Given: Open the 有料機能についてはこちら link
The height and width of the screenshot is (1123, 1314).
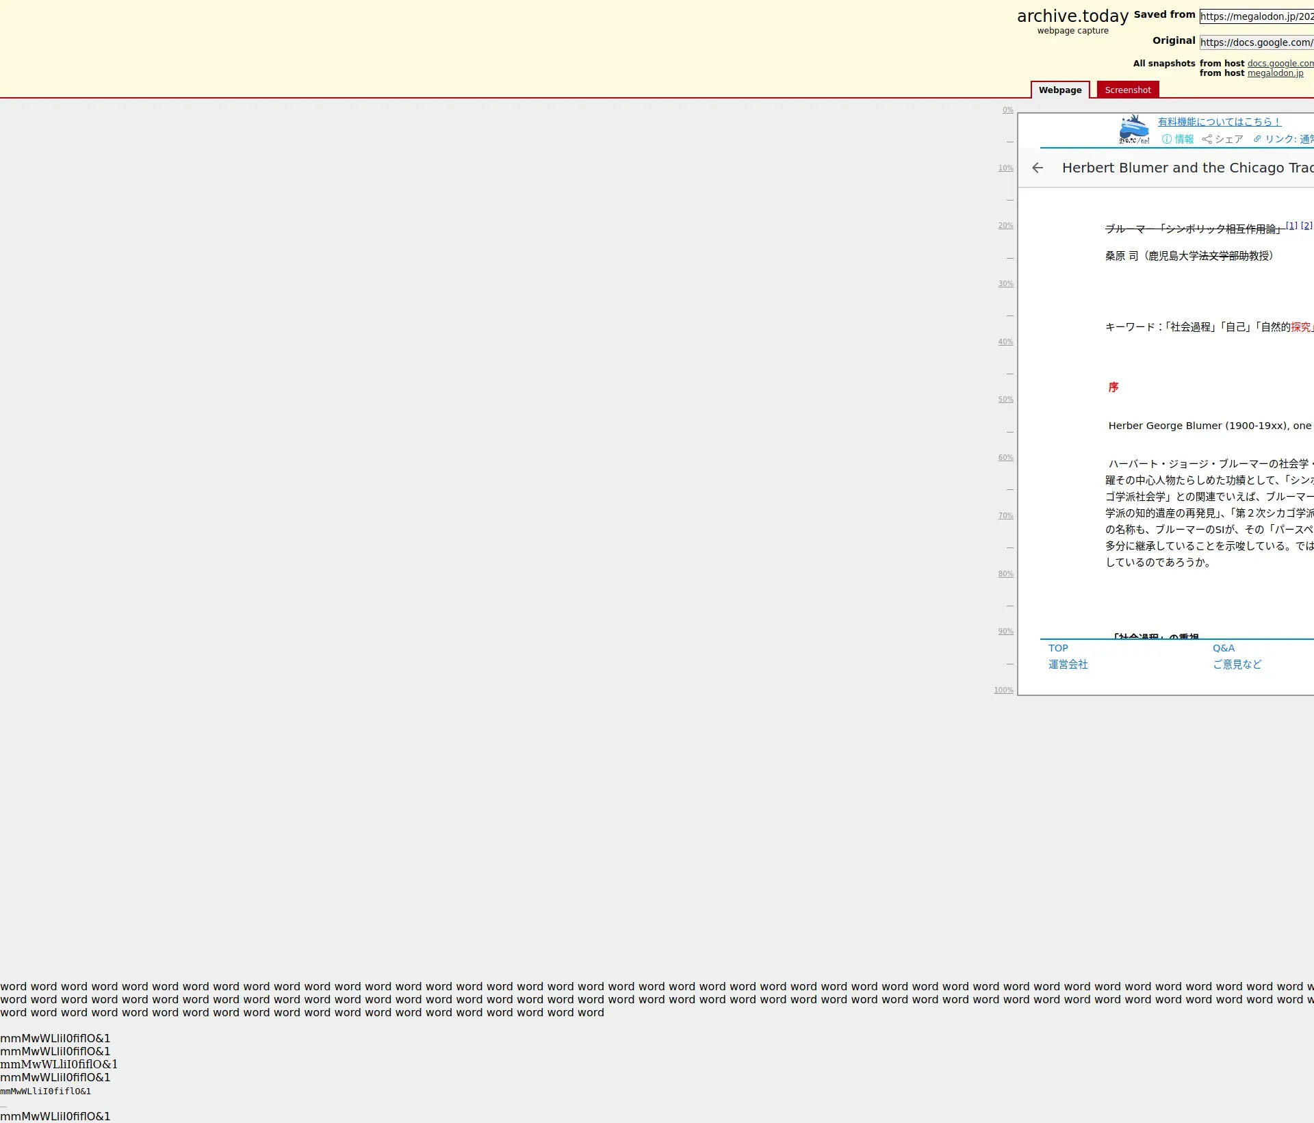Looking at the screenshot, I should click(1219, 122).
